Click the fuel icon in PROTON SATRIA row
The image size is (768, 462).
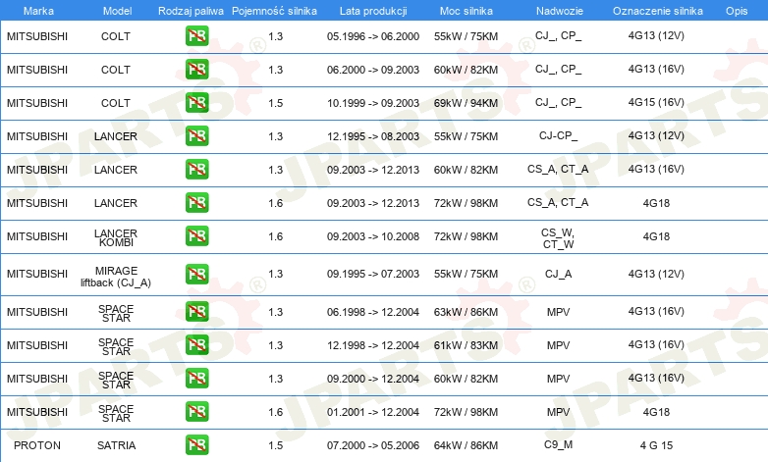[196, 445]
